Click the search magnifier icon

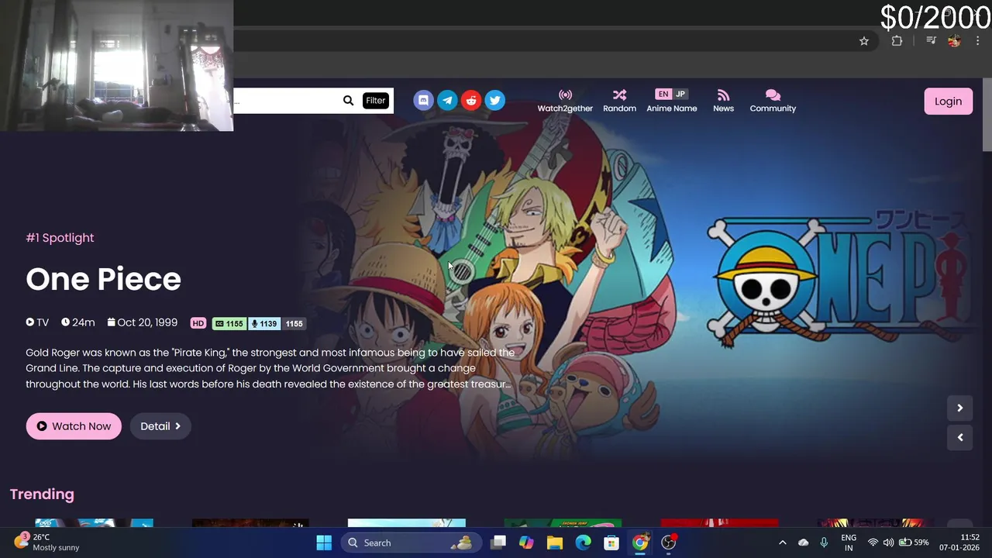click(348, 101)
